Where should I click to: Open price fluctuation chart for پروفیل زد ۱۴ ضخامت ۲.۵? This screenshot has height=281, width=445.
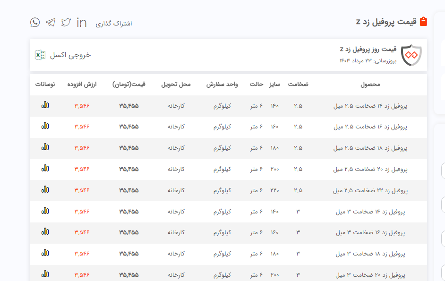coord(45,105)
